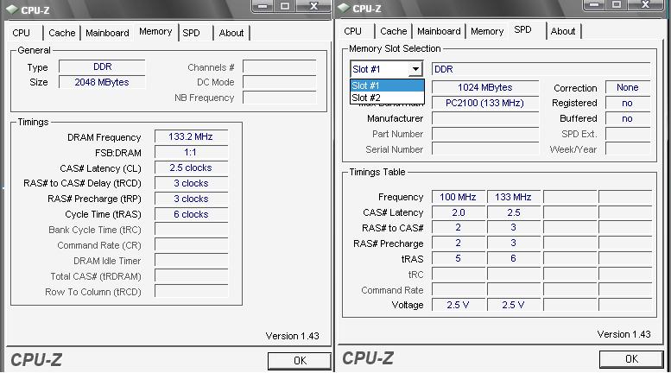
Task: Click CAS# Latency value 2.5 clocks
Action: [x=191, y=168]
